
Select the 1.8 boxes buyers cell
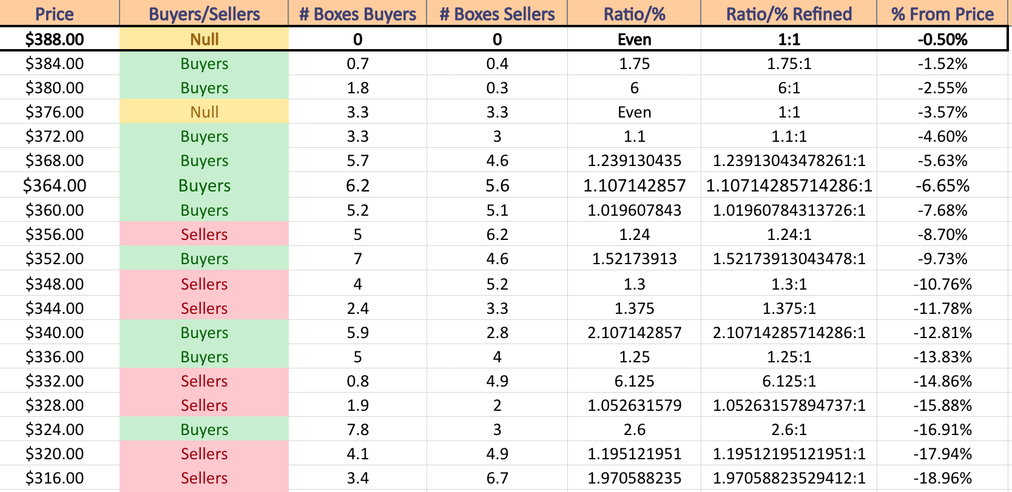357,88
